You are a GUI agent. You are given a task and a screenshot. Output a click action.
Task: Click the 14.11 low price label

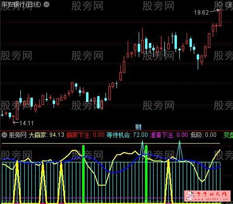27,123
